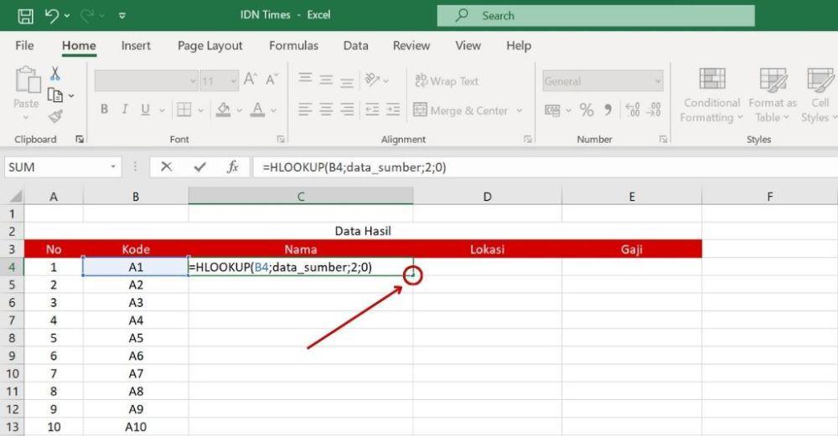The height and width of the screenshot is (436, 838).
Task: Switch to the Data tab
Action: pos(355,46)
